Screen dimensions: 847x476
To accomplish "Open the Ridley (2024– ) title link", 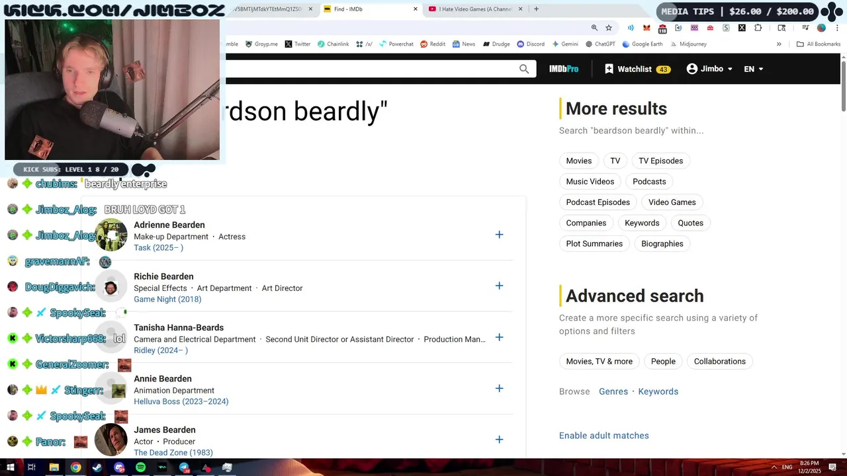I will (x=161, y=350).
